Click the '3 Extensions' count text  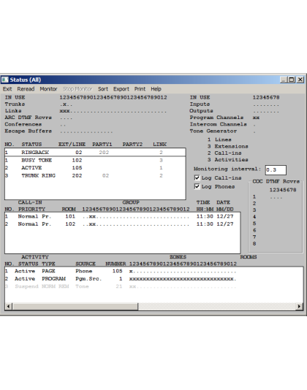[228, 146]
